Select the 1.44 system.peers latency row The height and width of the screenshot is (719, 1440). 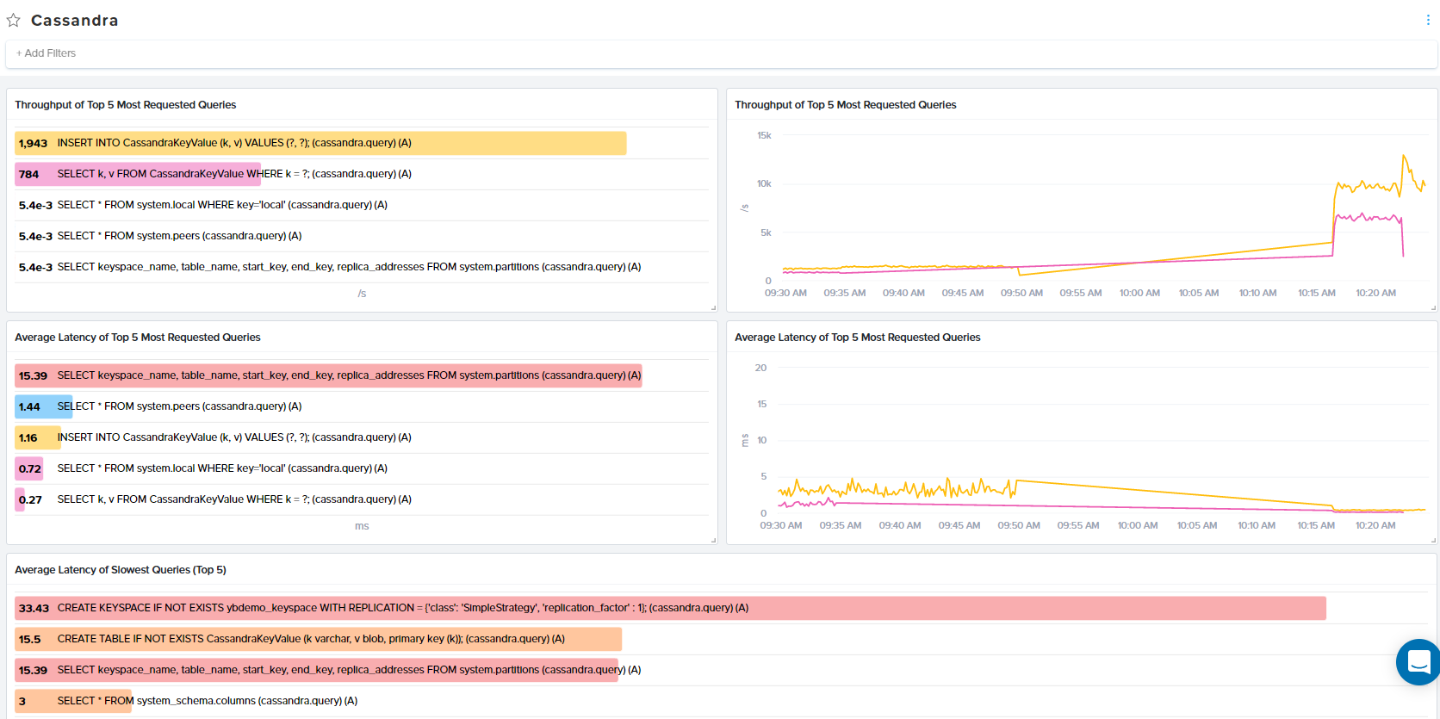tap(362, 406)
